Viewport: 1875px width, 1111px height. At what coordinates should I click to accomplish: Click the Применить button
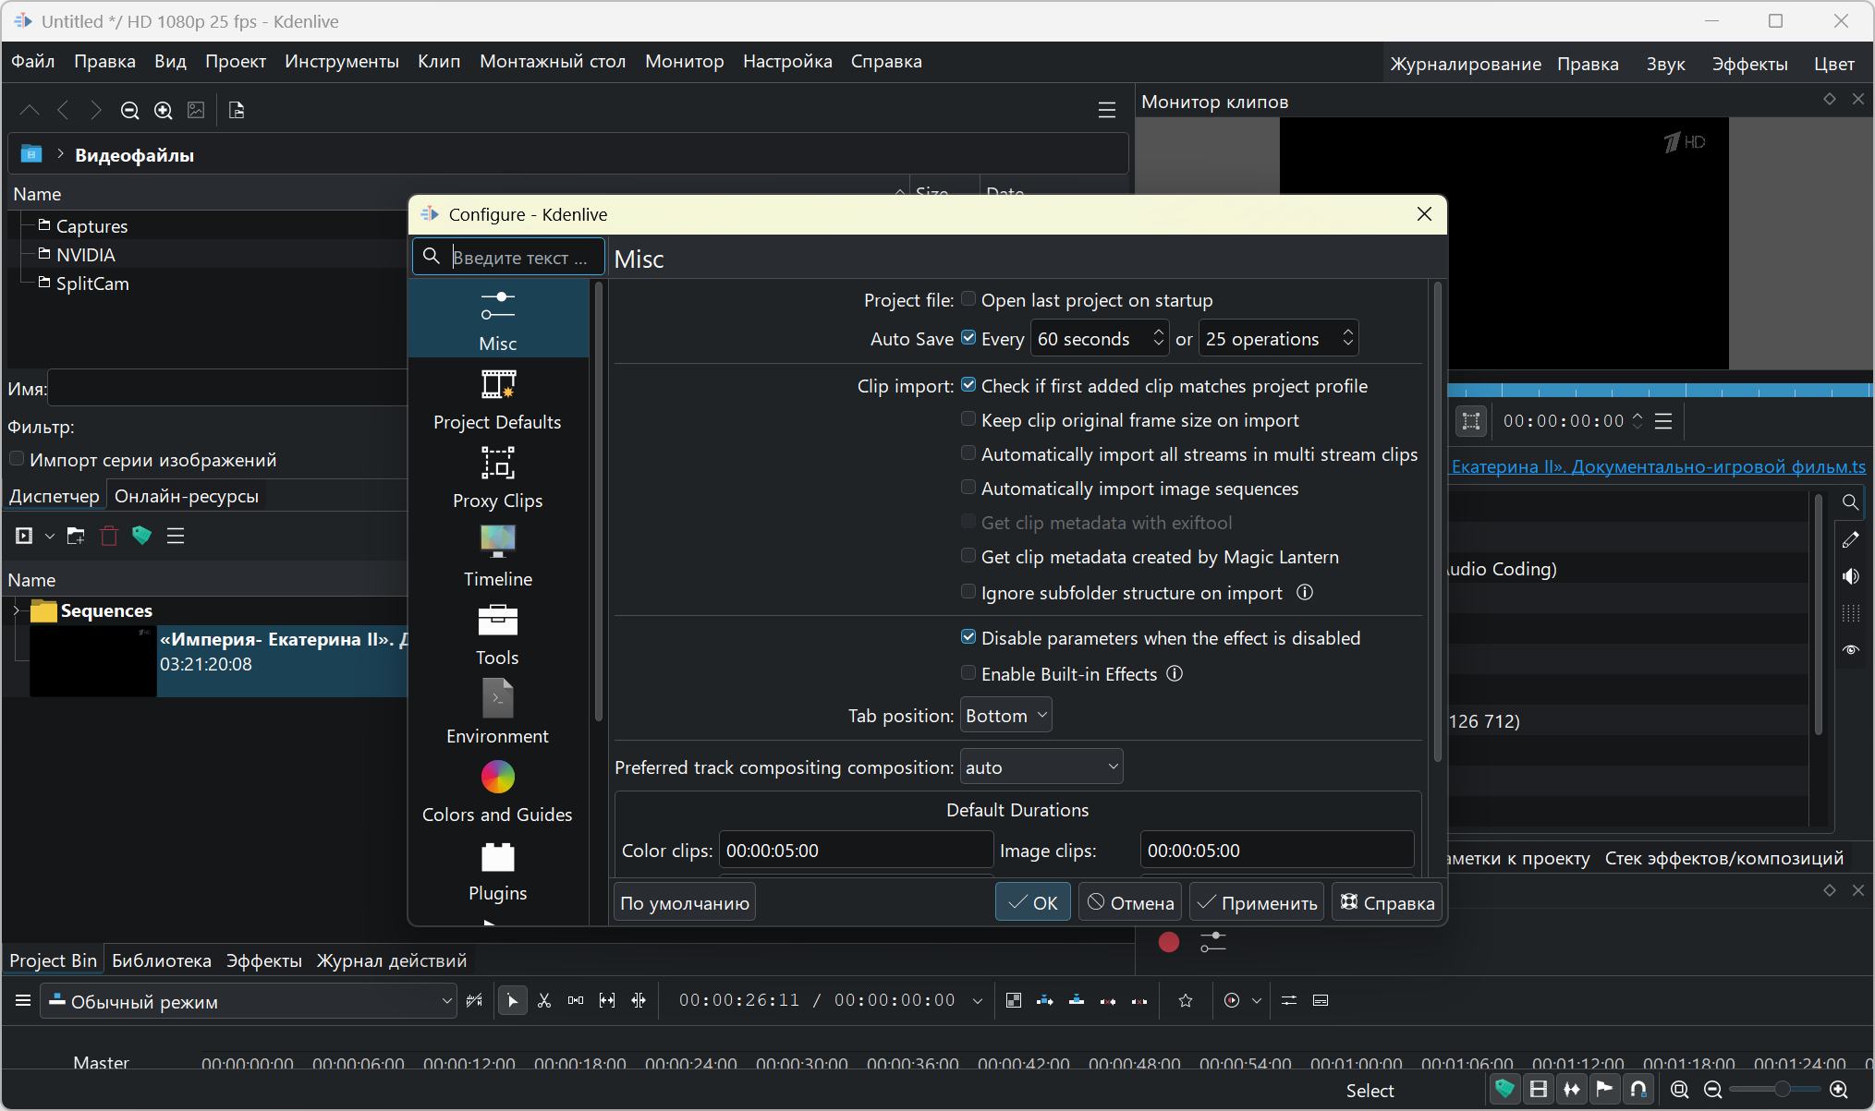click(1257, 903)
